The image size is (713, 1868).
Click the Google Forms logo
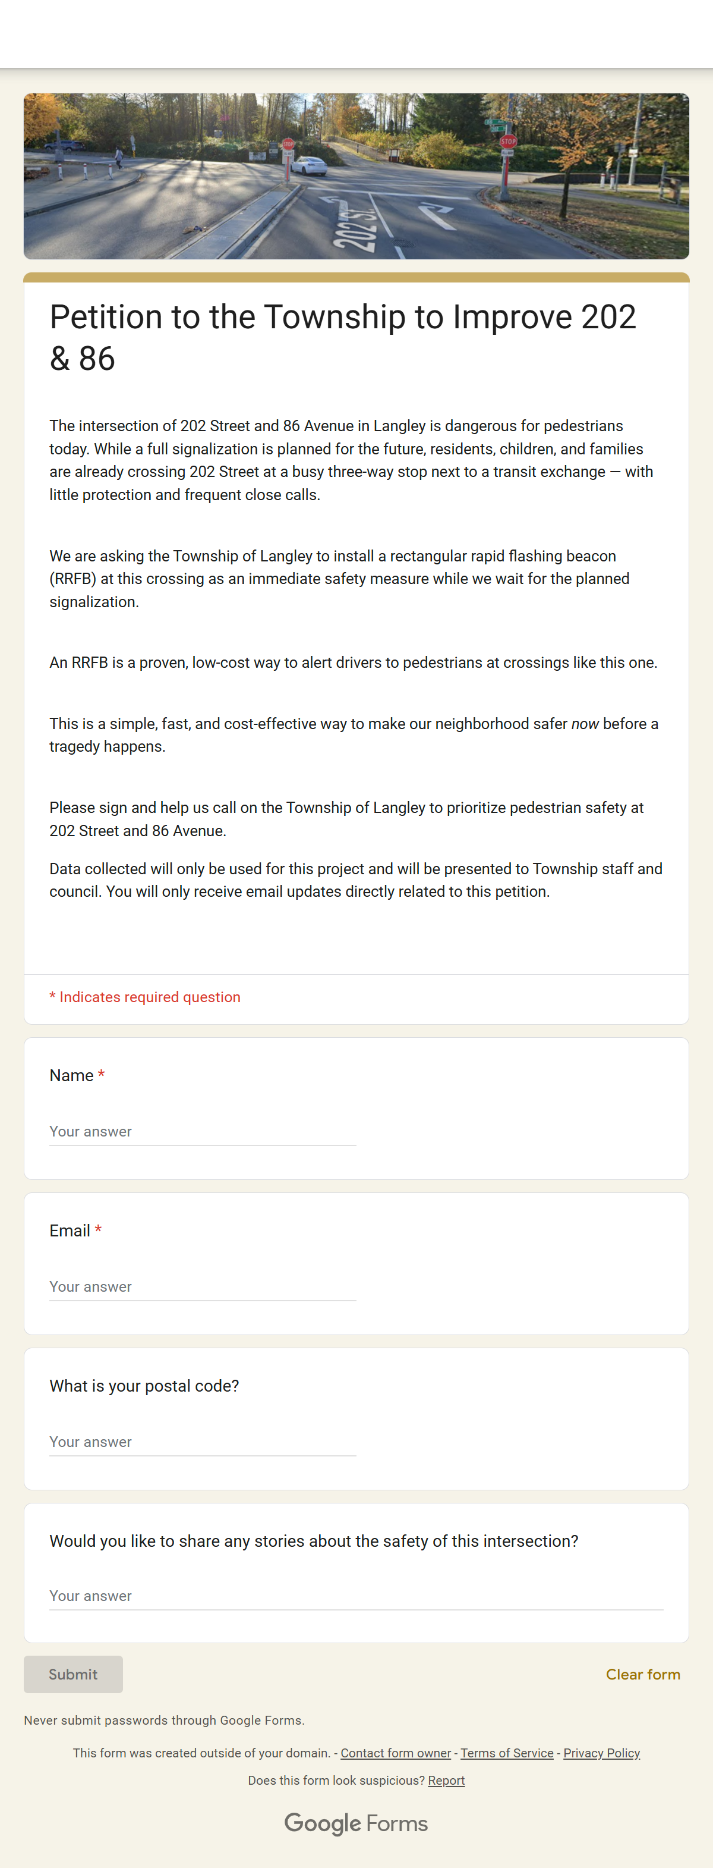click(x=356, y=1823)
